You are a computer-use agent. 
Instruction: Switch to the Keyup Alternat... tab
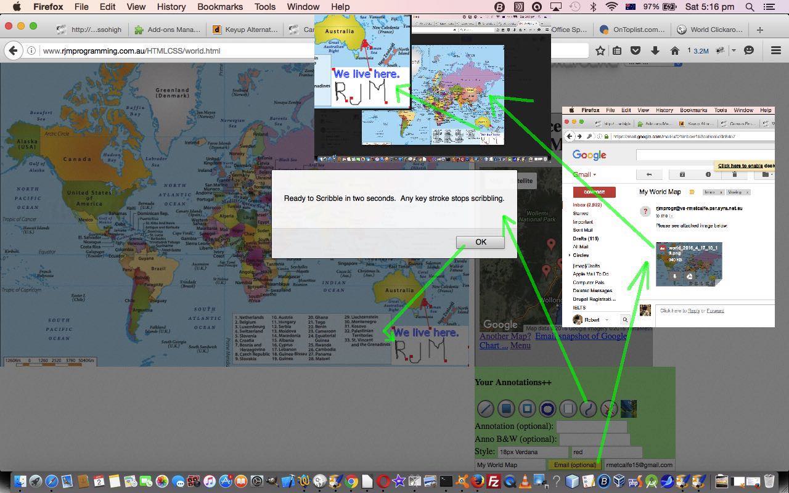(245, 29)
